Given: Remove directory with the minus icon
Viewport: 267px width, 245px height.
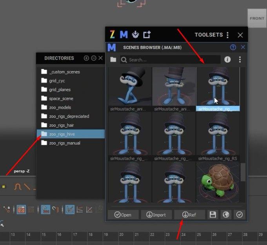Looking at the screenshot, I should (x=94, y=58).
